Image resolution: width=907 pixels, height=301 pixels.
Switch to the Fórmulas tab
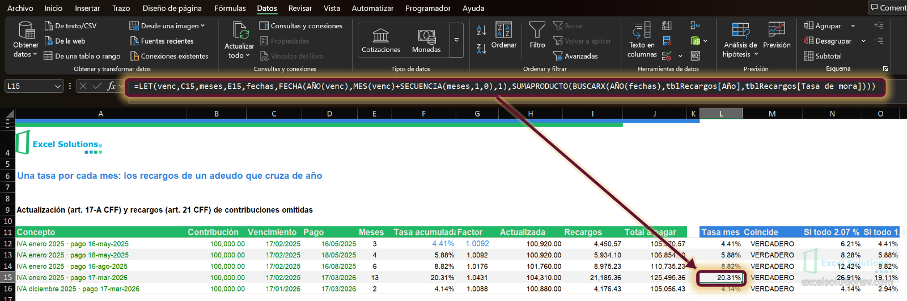(230, 8)
